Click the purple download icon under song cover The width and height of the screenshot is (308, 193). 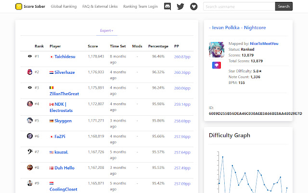(x=217, y=65)
